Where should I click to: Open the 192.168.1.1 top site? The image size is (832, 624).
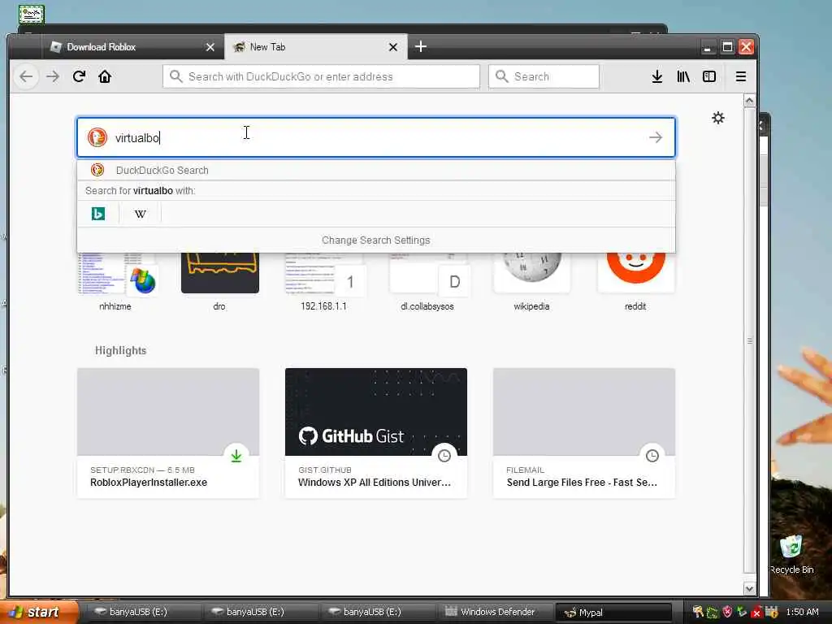(x=323, y=281)
